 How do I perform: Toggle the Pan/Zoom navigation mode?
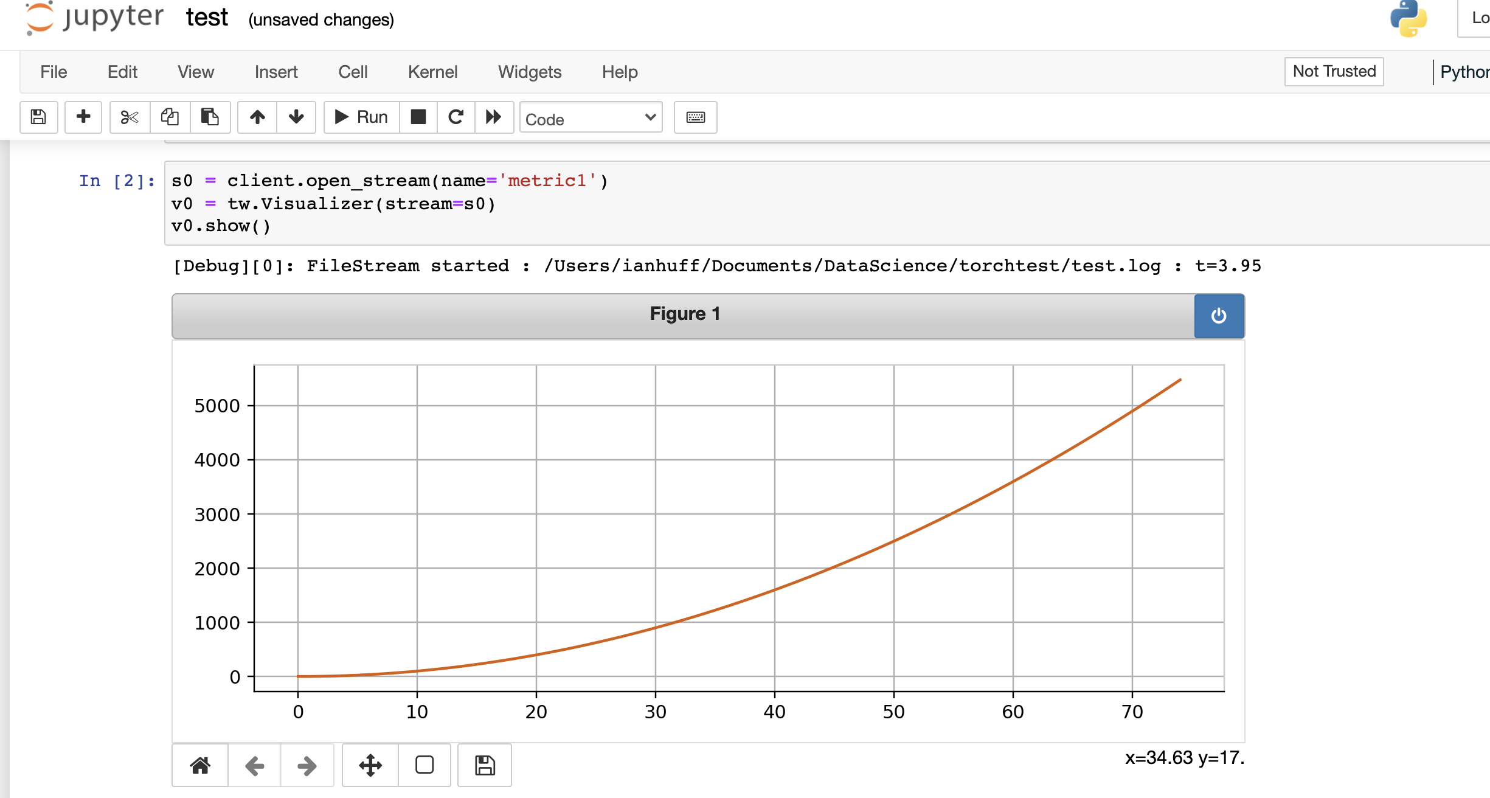(370, 765)
